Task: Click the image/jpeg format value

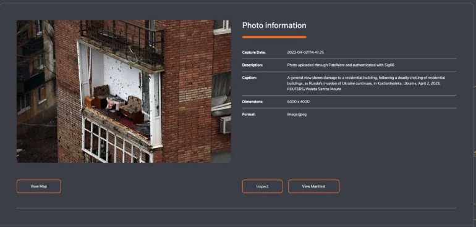Action: 297,115
